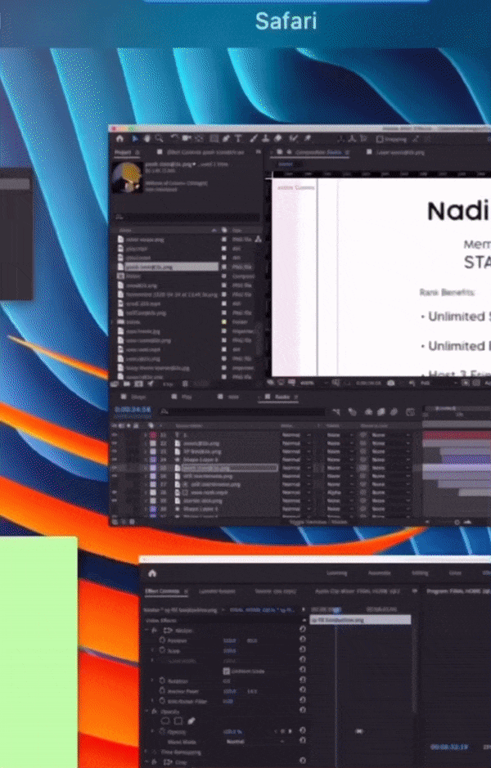Click the Project panel search field
This screenshot has height=768, width=491.
tap(187, 217)
